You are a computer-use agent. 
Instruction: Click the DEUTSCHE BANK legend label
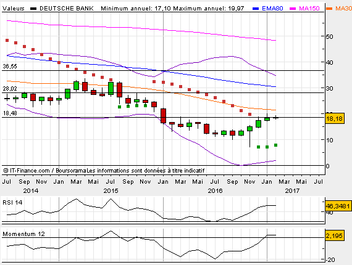coord(67,9)
